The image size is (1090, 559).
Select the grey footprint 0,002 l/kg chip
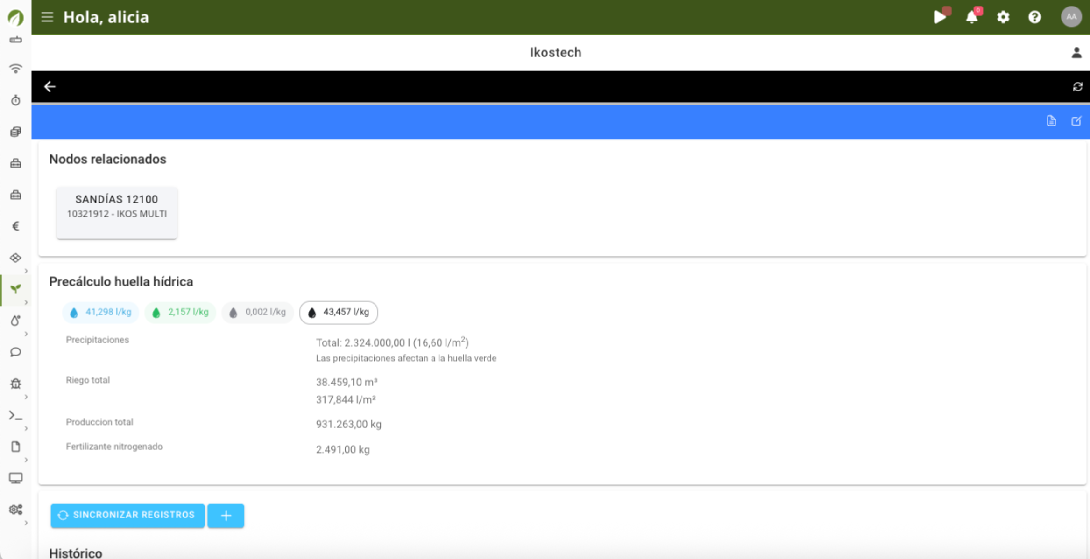coord(257,312)
